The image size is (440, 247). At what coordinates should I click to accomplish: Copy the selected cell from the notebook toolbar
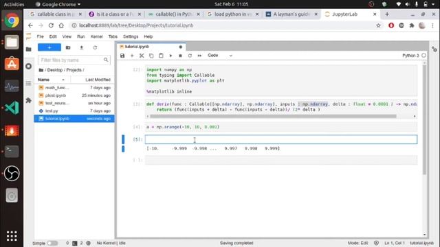151,56
